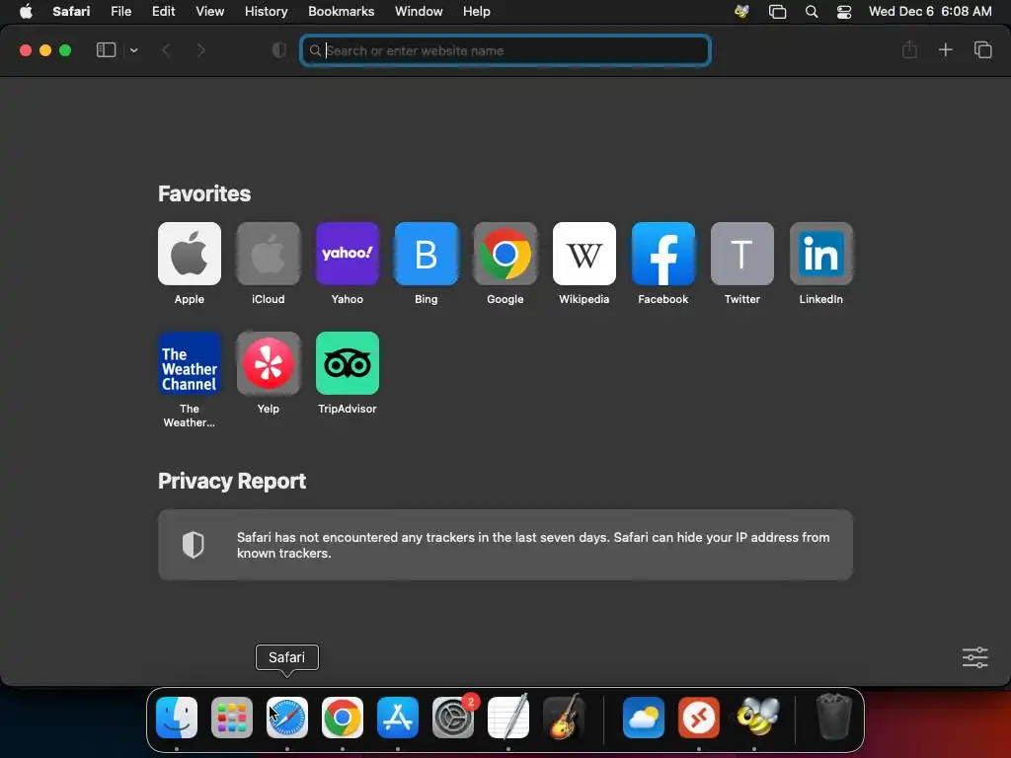Open the iCloud favorite tile

269,254
